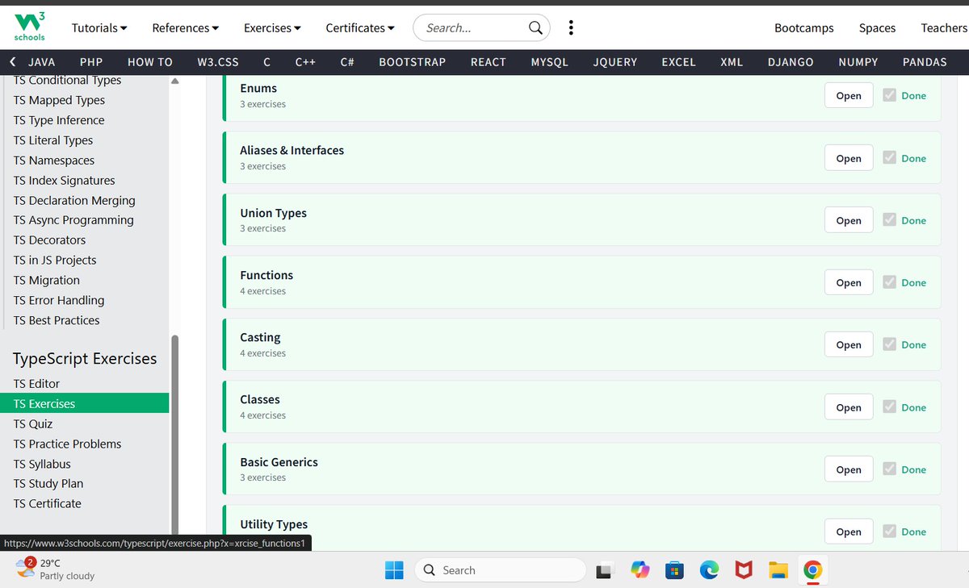
Task: Select the PHP topic tab
Action: coord(91,62)
